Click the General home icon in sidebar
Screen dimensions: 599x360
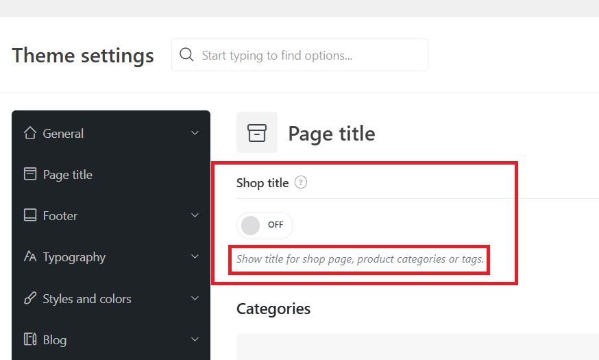coord(30,133)
